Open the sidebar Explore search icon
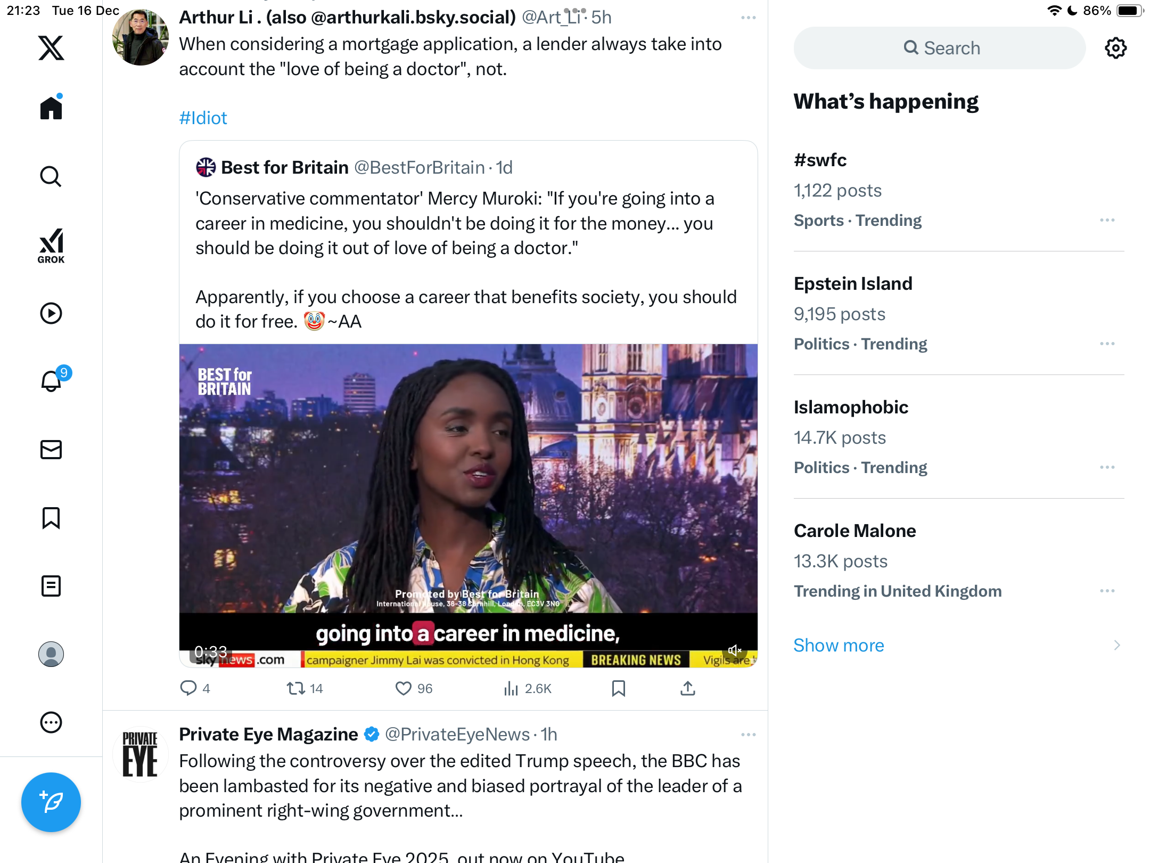 pyautogui.click(x=51, y=176)
